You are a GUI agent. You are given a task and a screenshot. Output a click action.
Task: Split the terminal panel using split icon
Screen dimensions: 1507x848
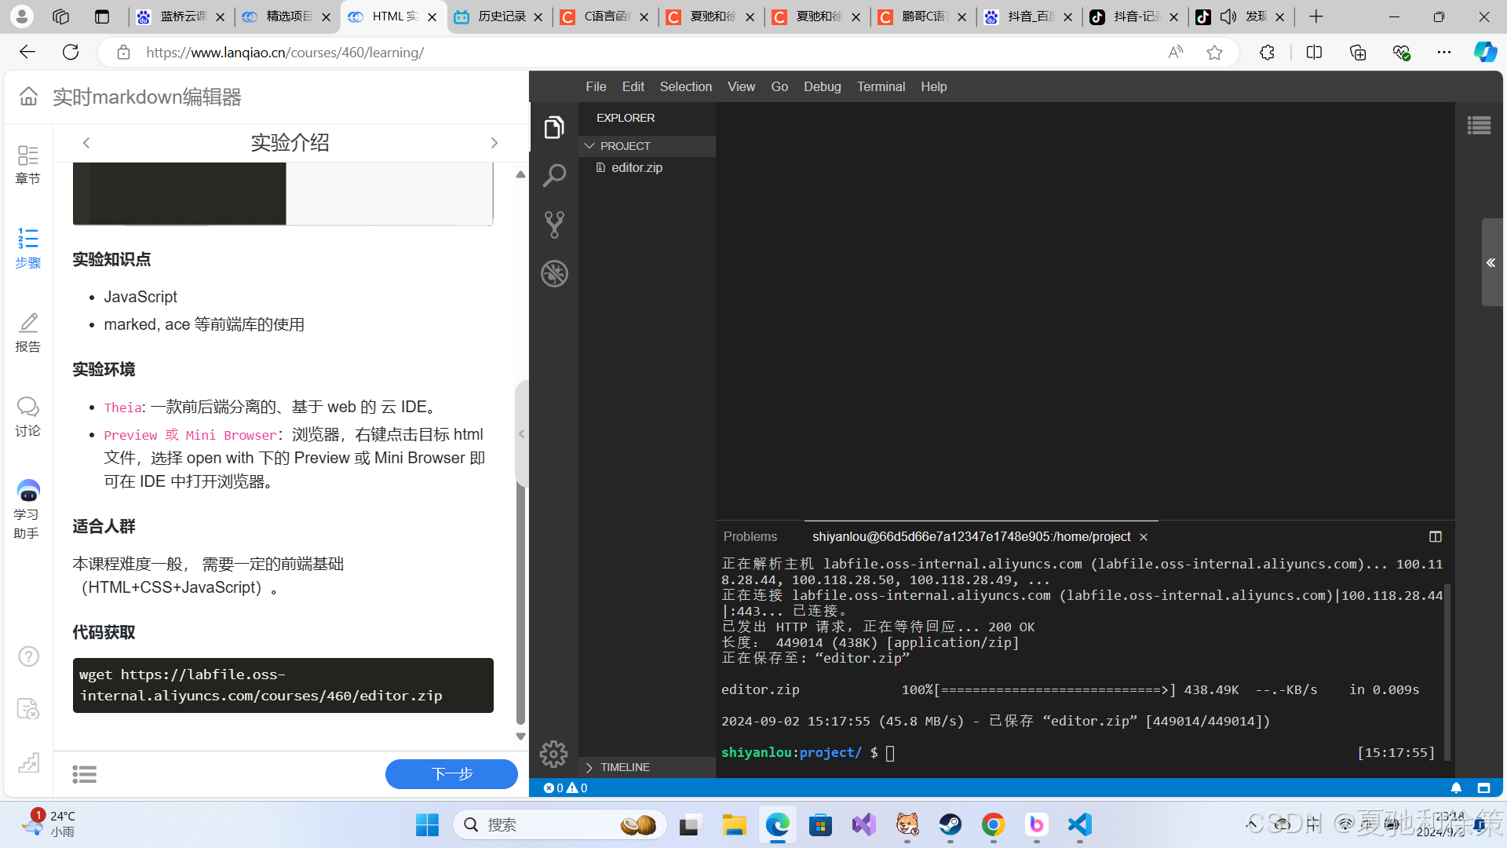1435,536
